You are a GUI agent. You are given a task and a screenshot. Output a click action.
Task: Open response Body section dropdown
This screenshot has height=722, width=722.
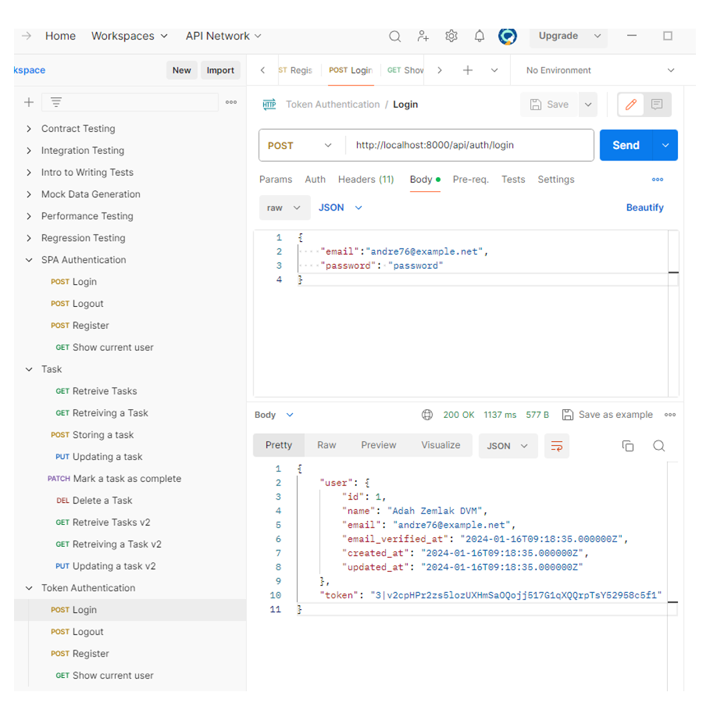(x=274, y=415)
